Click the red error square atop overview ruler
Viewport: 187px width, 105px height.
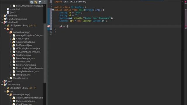[x=186, y=2]
